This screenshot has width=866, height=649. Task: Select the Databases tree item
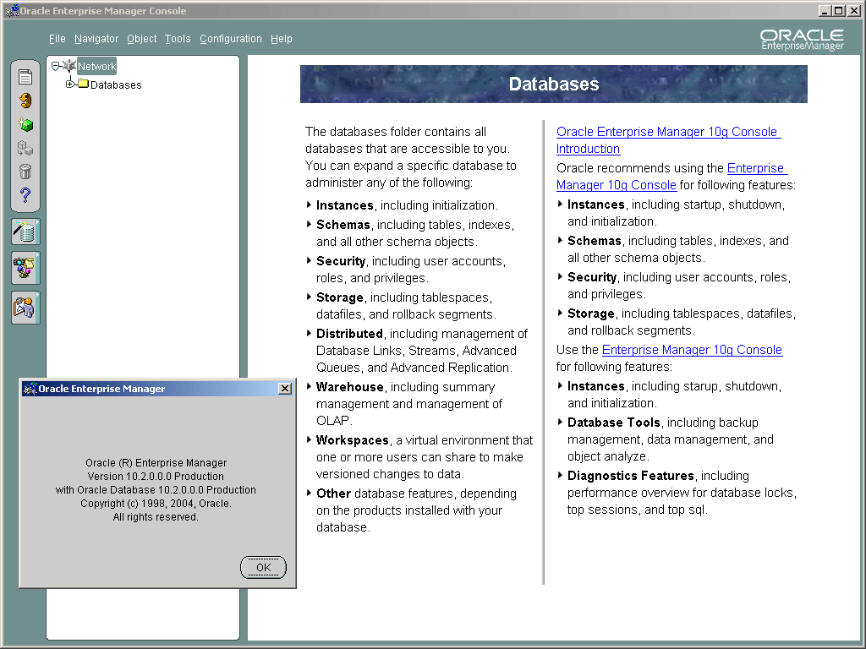pos(116,85)
